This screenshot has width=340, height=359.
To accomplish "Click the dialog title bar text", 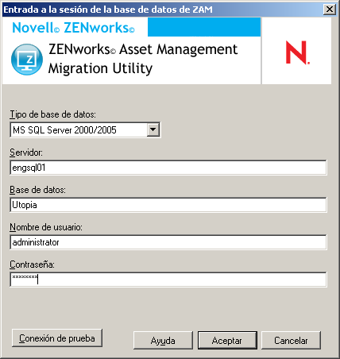I will [x=108, y=10].
